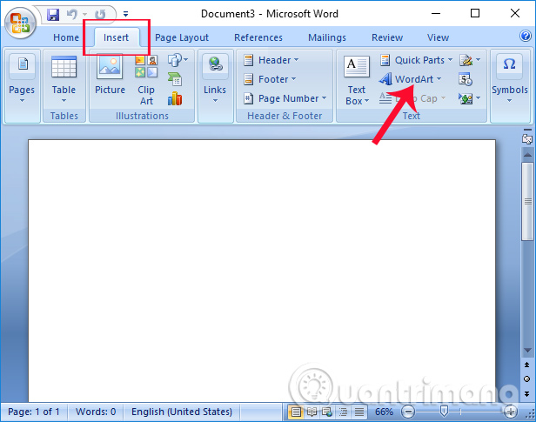The height and width of the screenshot is (422, 536).
Task: Zoom in with the plus button
Action: tap(510, 412)
